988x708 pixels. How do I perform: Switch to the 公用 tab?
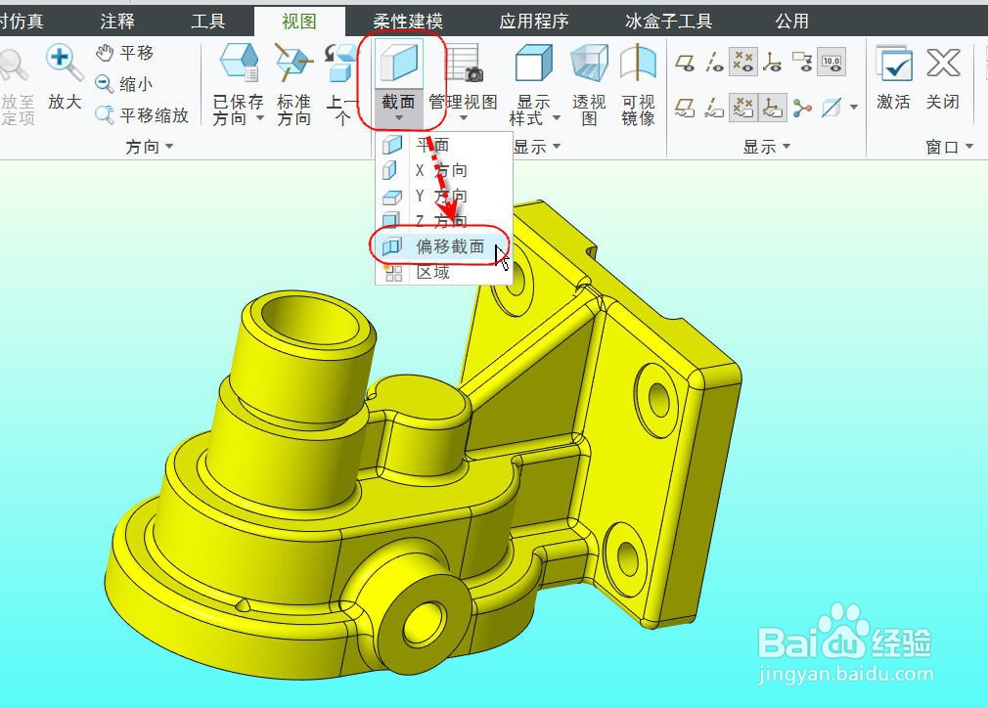[x=791, y=21]
